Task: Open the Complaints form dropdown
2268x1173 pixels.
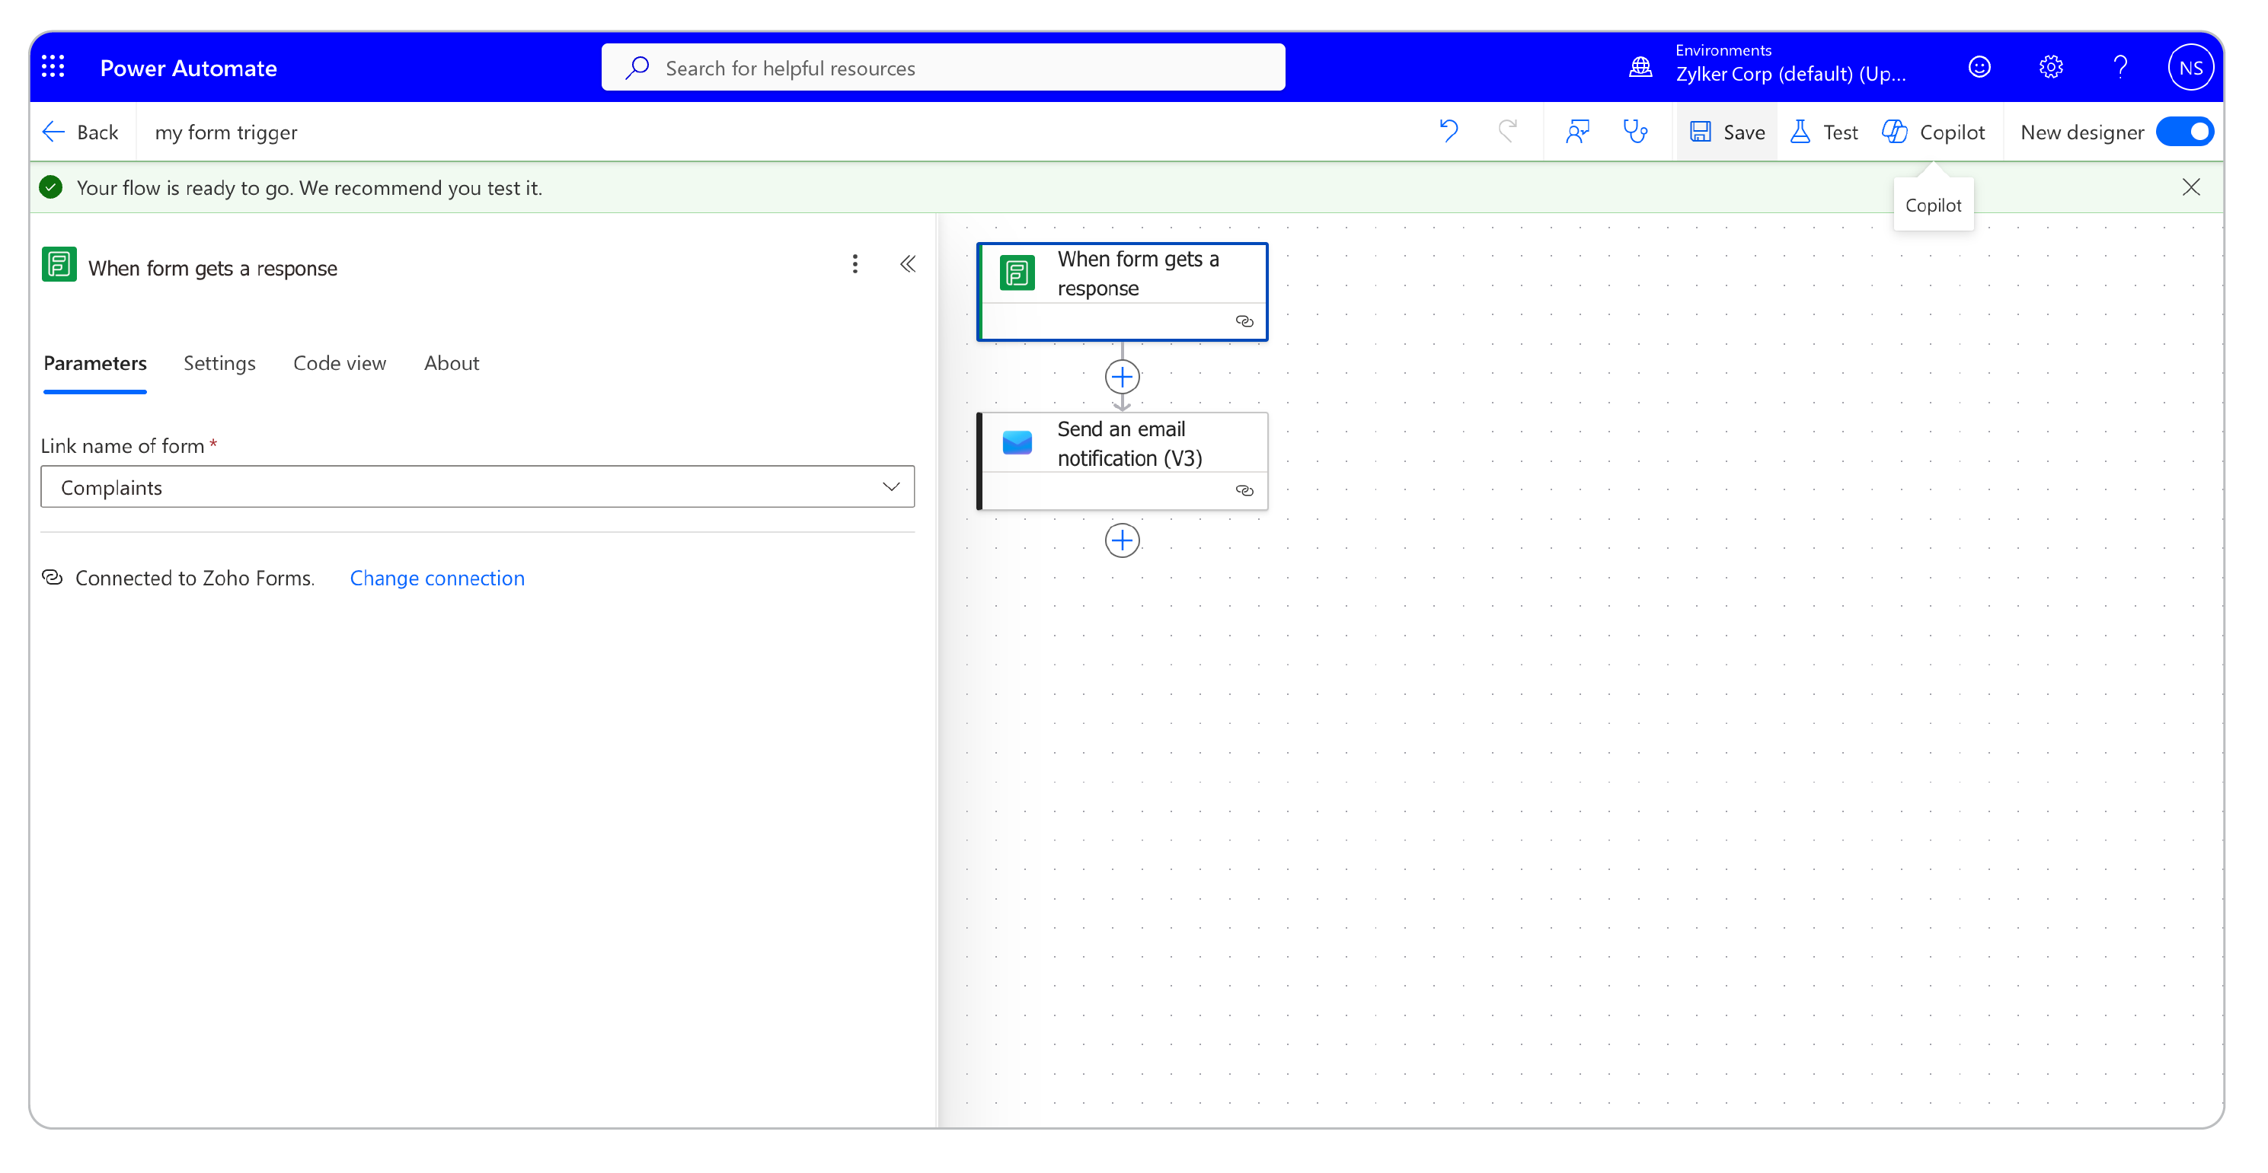Action: [891, 486]
